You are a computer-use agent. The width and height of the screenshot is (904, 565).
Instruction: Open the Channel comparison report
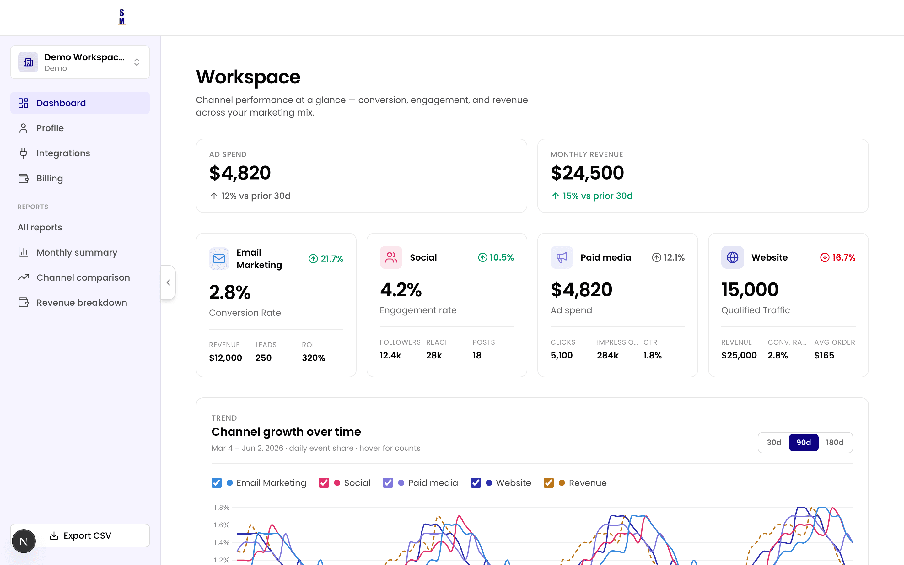pos(80,277)
